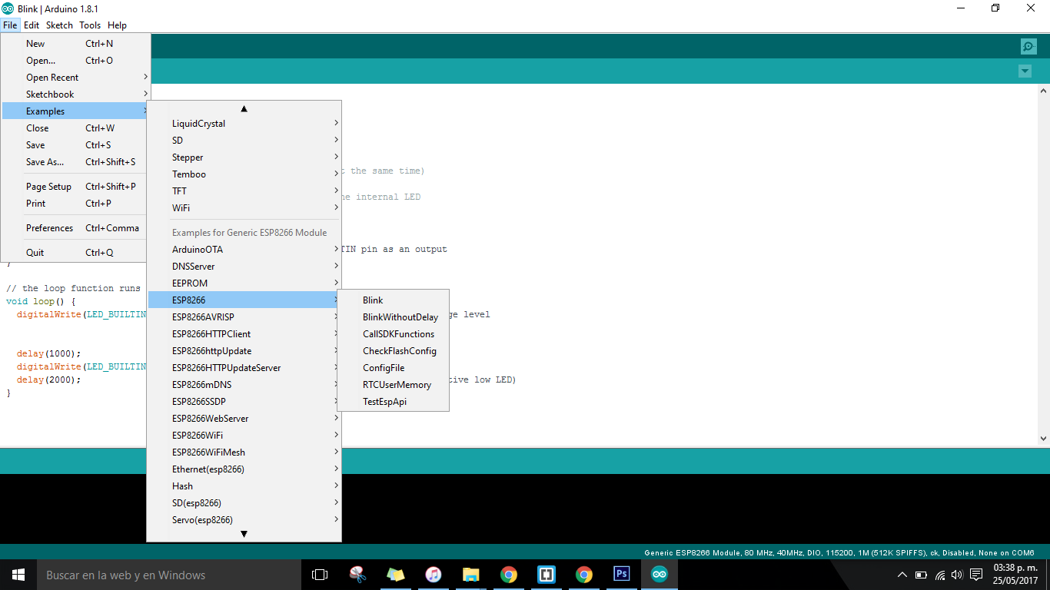Expand the Hash examples submenu
The width and height of the screenshot is (1050, 590).
click(244, 486)
